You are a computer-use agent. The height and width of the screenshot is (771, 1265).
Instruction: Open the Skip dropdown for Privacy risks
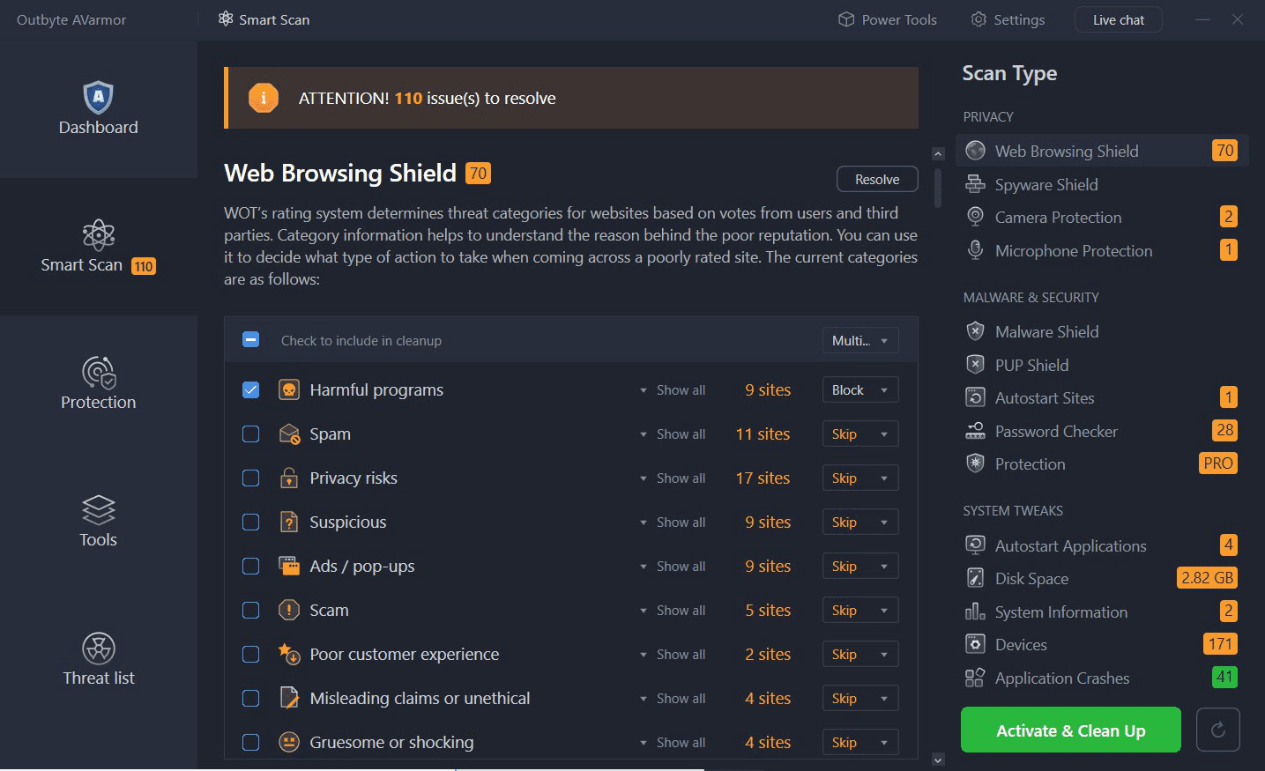pos(859,478)
